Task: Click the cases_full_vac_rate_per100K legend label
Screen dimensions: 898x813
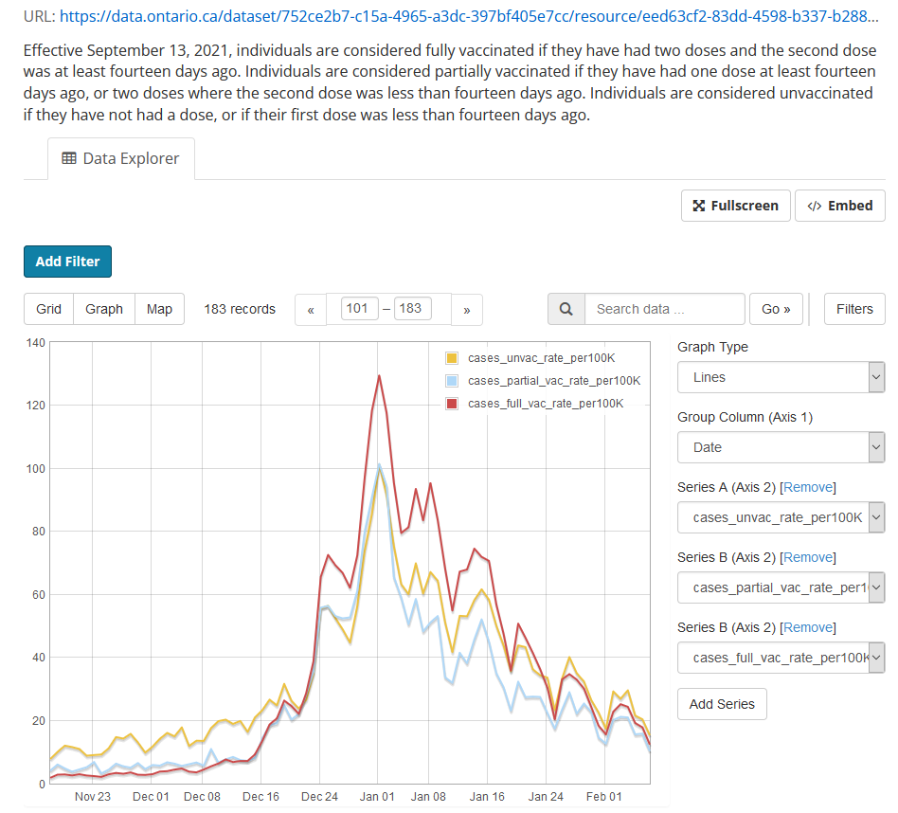Action: (546, 404)
